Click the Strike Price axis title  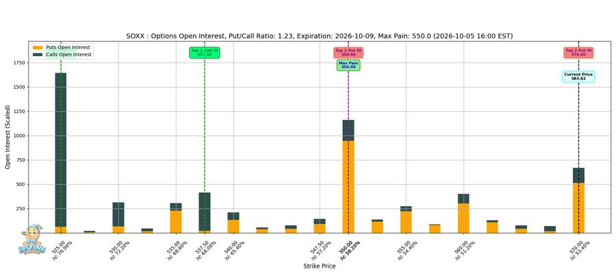click(320, 266)
